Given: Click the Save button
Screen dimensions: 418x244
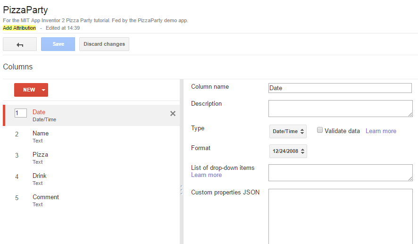Looking at the screenshot, I should click(58, 44).
